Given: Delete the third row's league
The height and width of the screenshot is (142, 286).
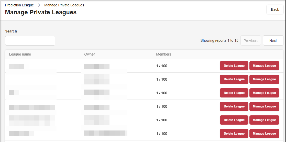Looking at the screenshot, I should coord(234,93).
